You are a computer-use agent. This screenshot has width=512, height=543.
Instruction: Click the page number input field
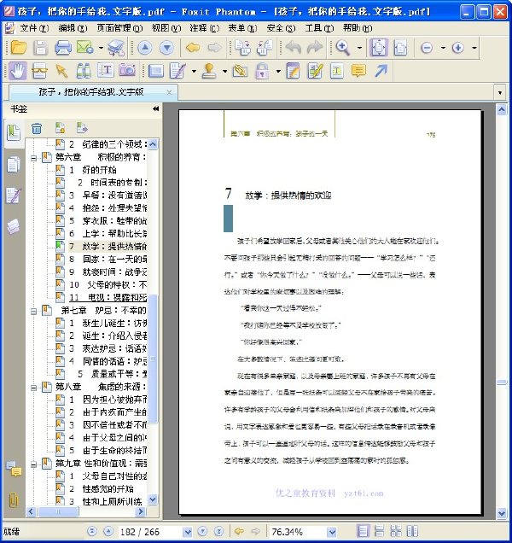tap(150, 532)
